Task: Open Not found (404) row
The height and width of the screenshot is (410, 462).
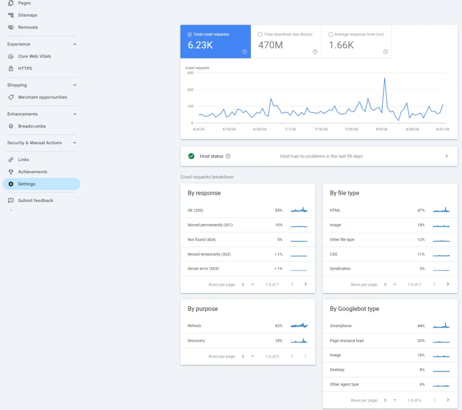Action: pos(248,240)
